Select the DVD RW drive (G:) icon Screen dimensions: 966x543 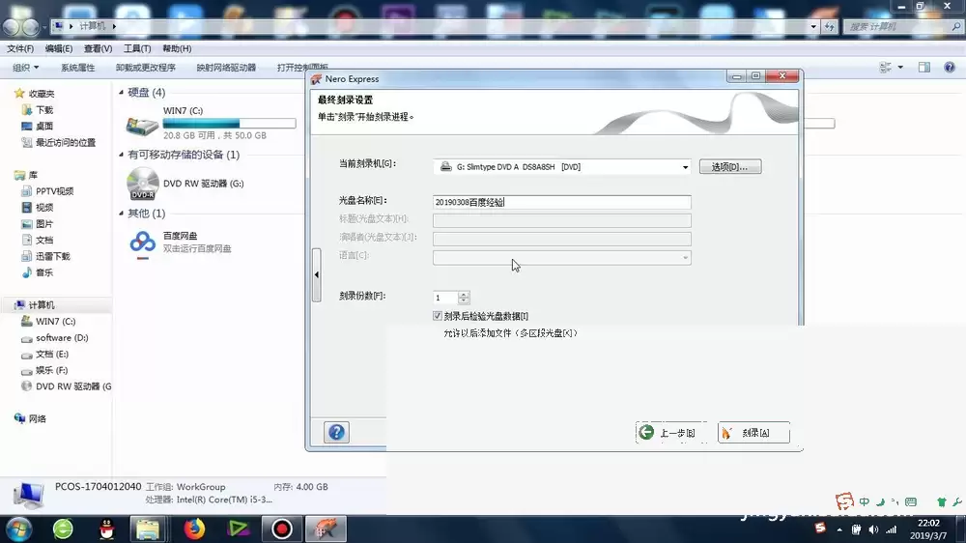point(143,184)
